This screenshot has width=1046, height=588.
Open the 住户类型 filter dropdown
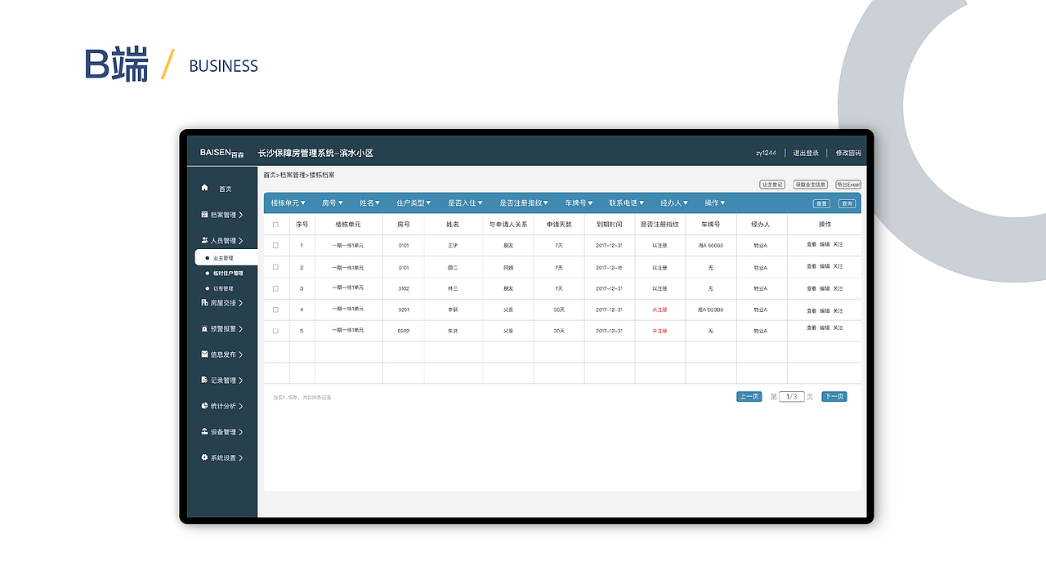(x=414, y=203)
